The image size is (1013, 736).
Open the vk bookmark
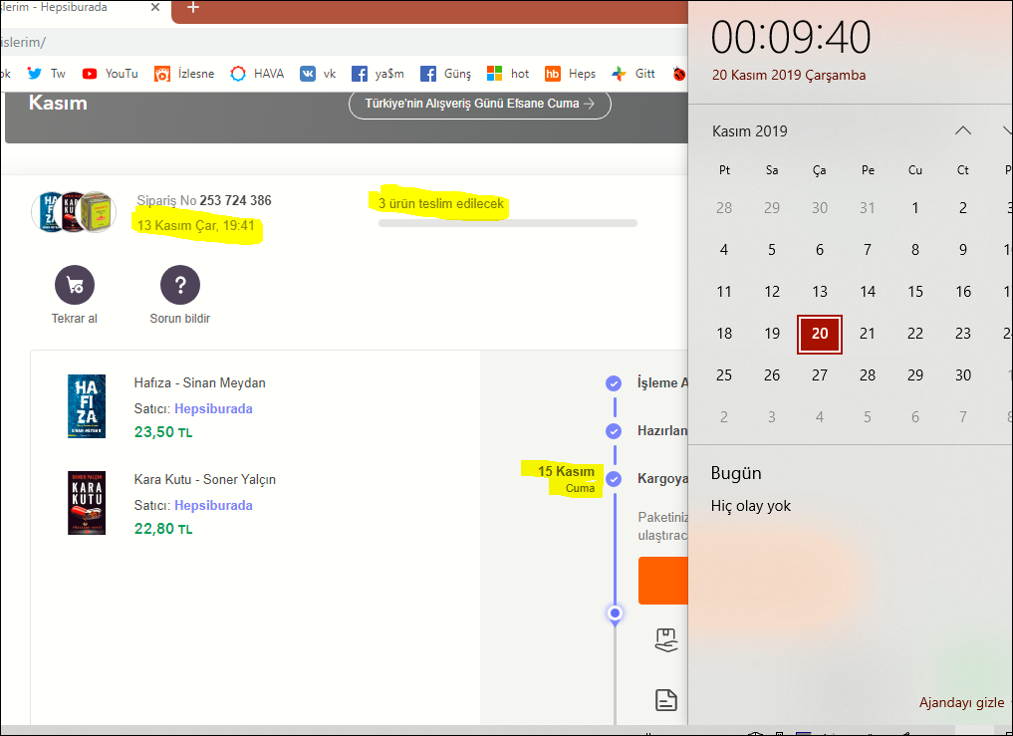click(318, 74)
